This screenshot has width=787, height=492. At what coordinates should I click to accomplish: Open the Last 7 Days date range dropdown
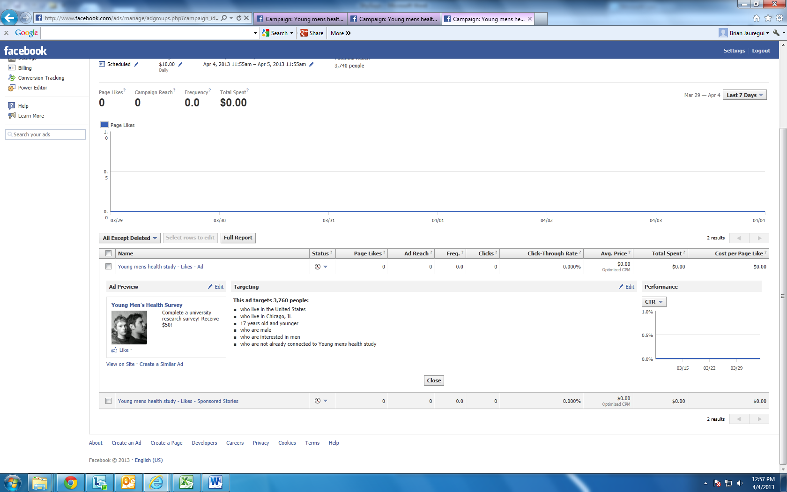[x=745, y=95]
